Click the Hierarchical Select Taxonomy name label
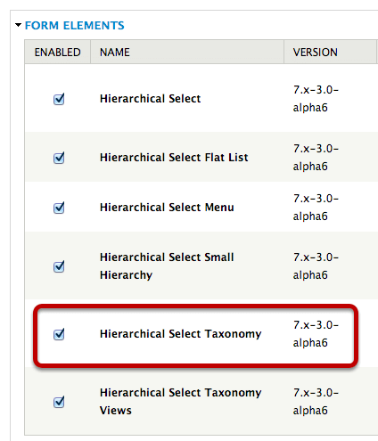378x441 pixels. 181,334
